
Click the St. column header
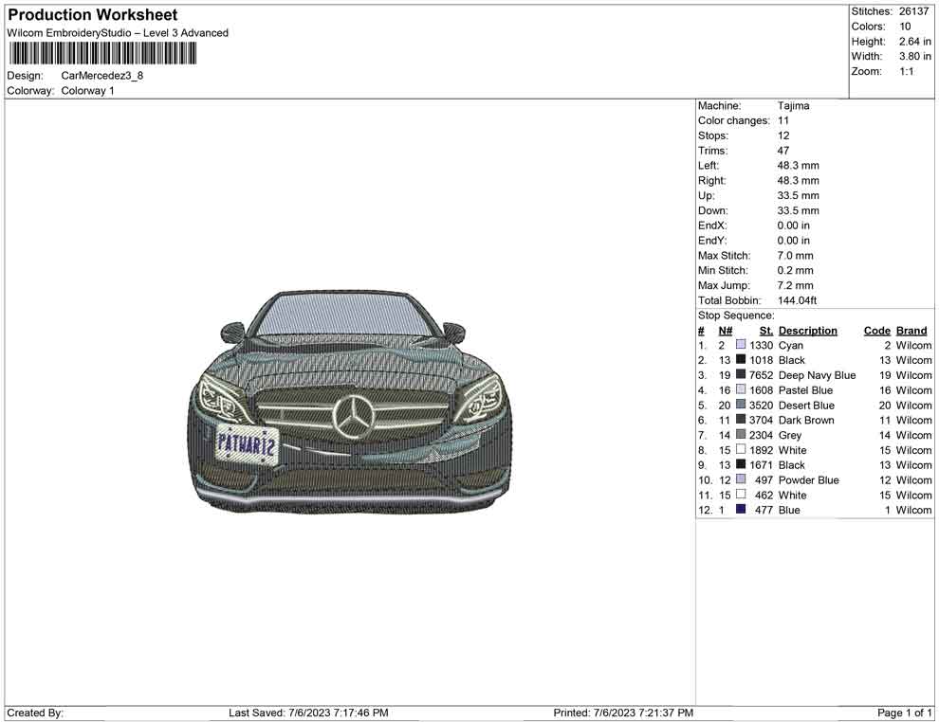(765, 331)
